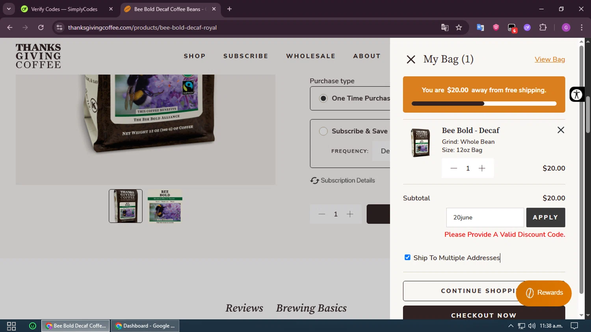Open the green circular U taskbar icon
Screen dimensions: 591x332
[x=33, y=326]
